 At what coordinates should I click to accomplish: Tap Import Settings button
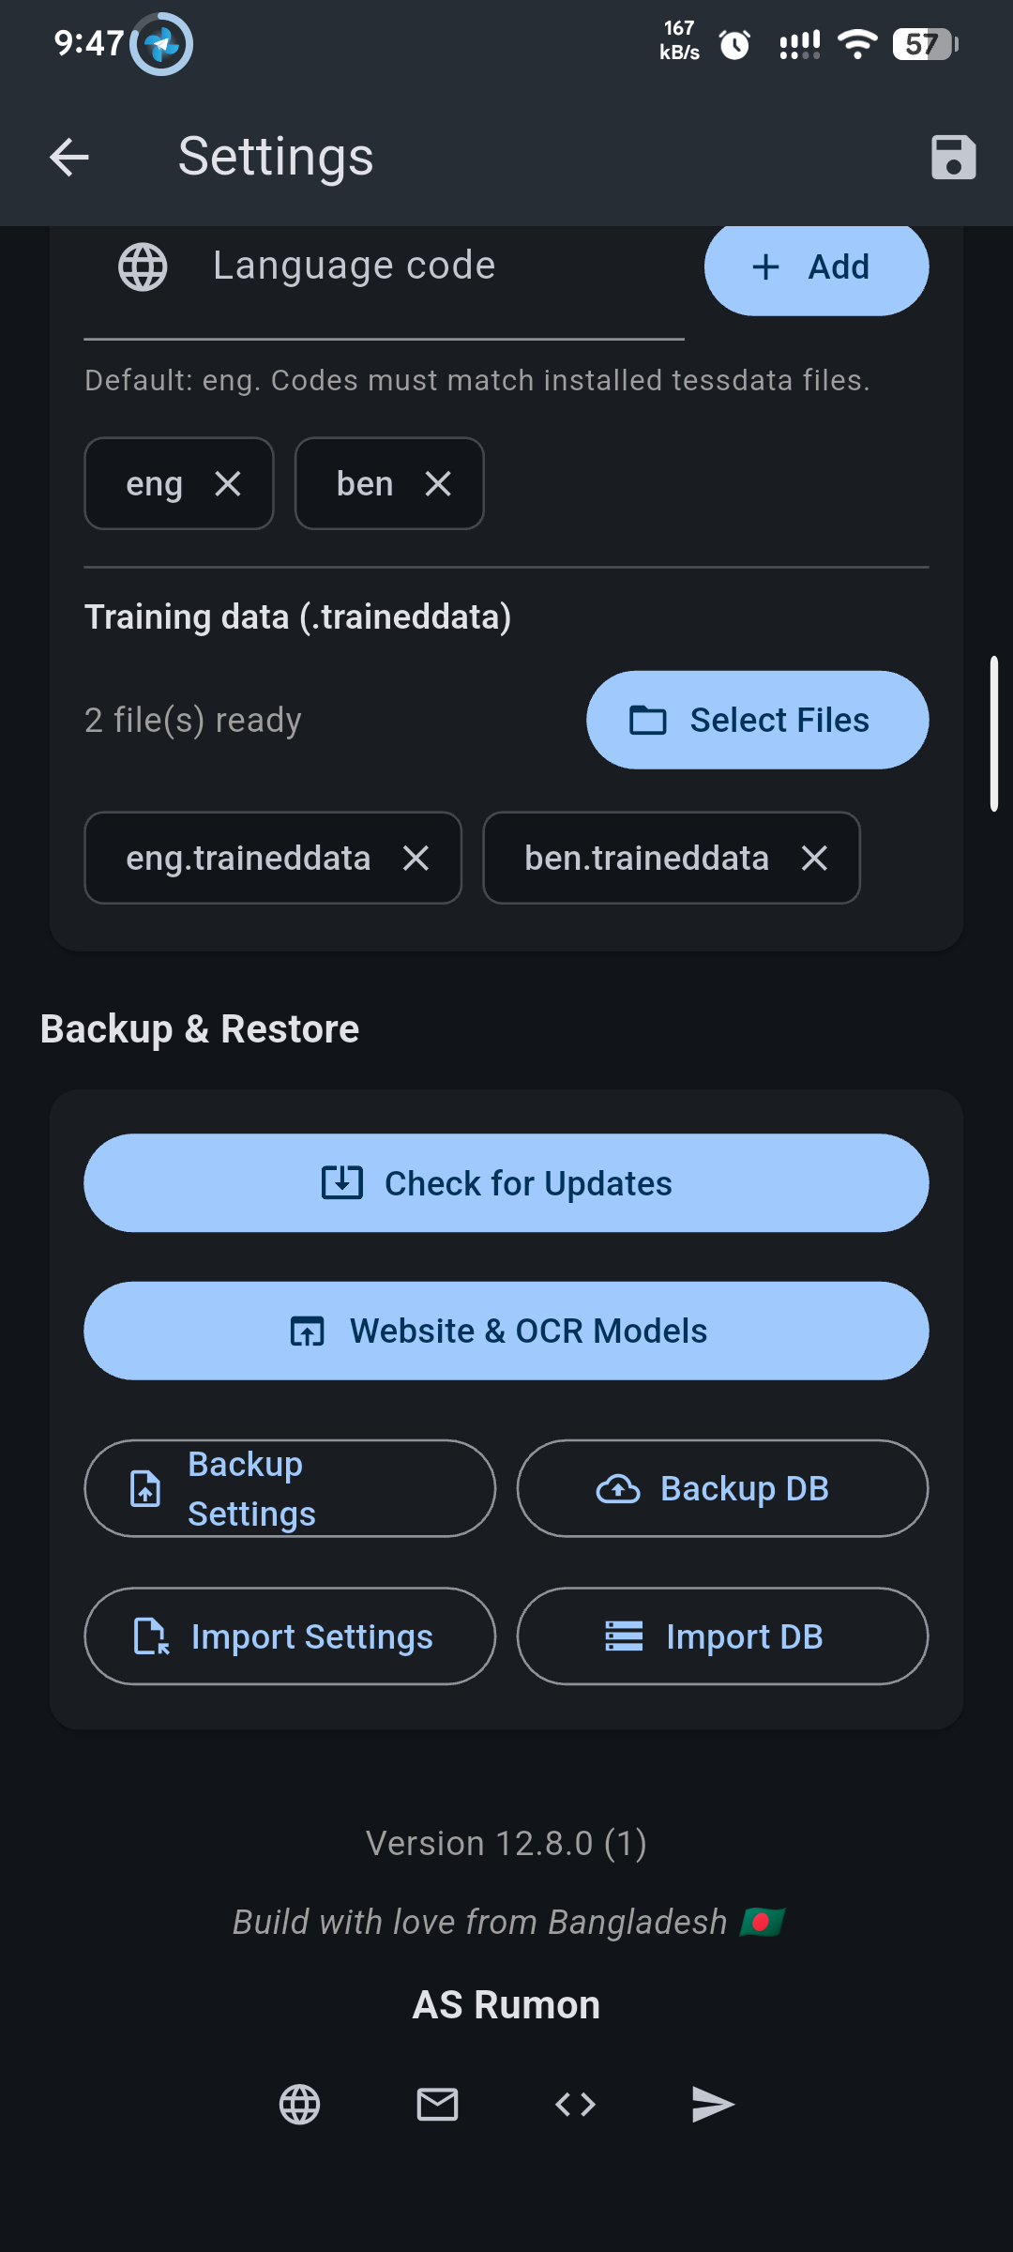click(x=290, y=1636)
